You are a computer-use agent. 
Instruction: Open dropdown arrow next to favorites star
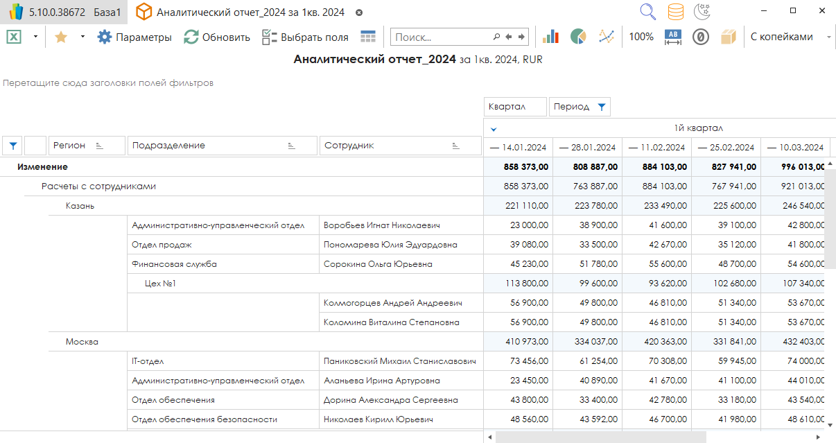pyautogui.click(x=82, y=37)
